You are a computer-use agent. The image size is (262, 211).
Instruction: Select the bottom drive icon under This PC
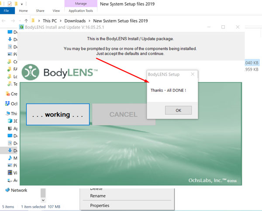click(10, 180)
